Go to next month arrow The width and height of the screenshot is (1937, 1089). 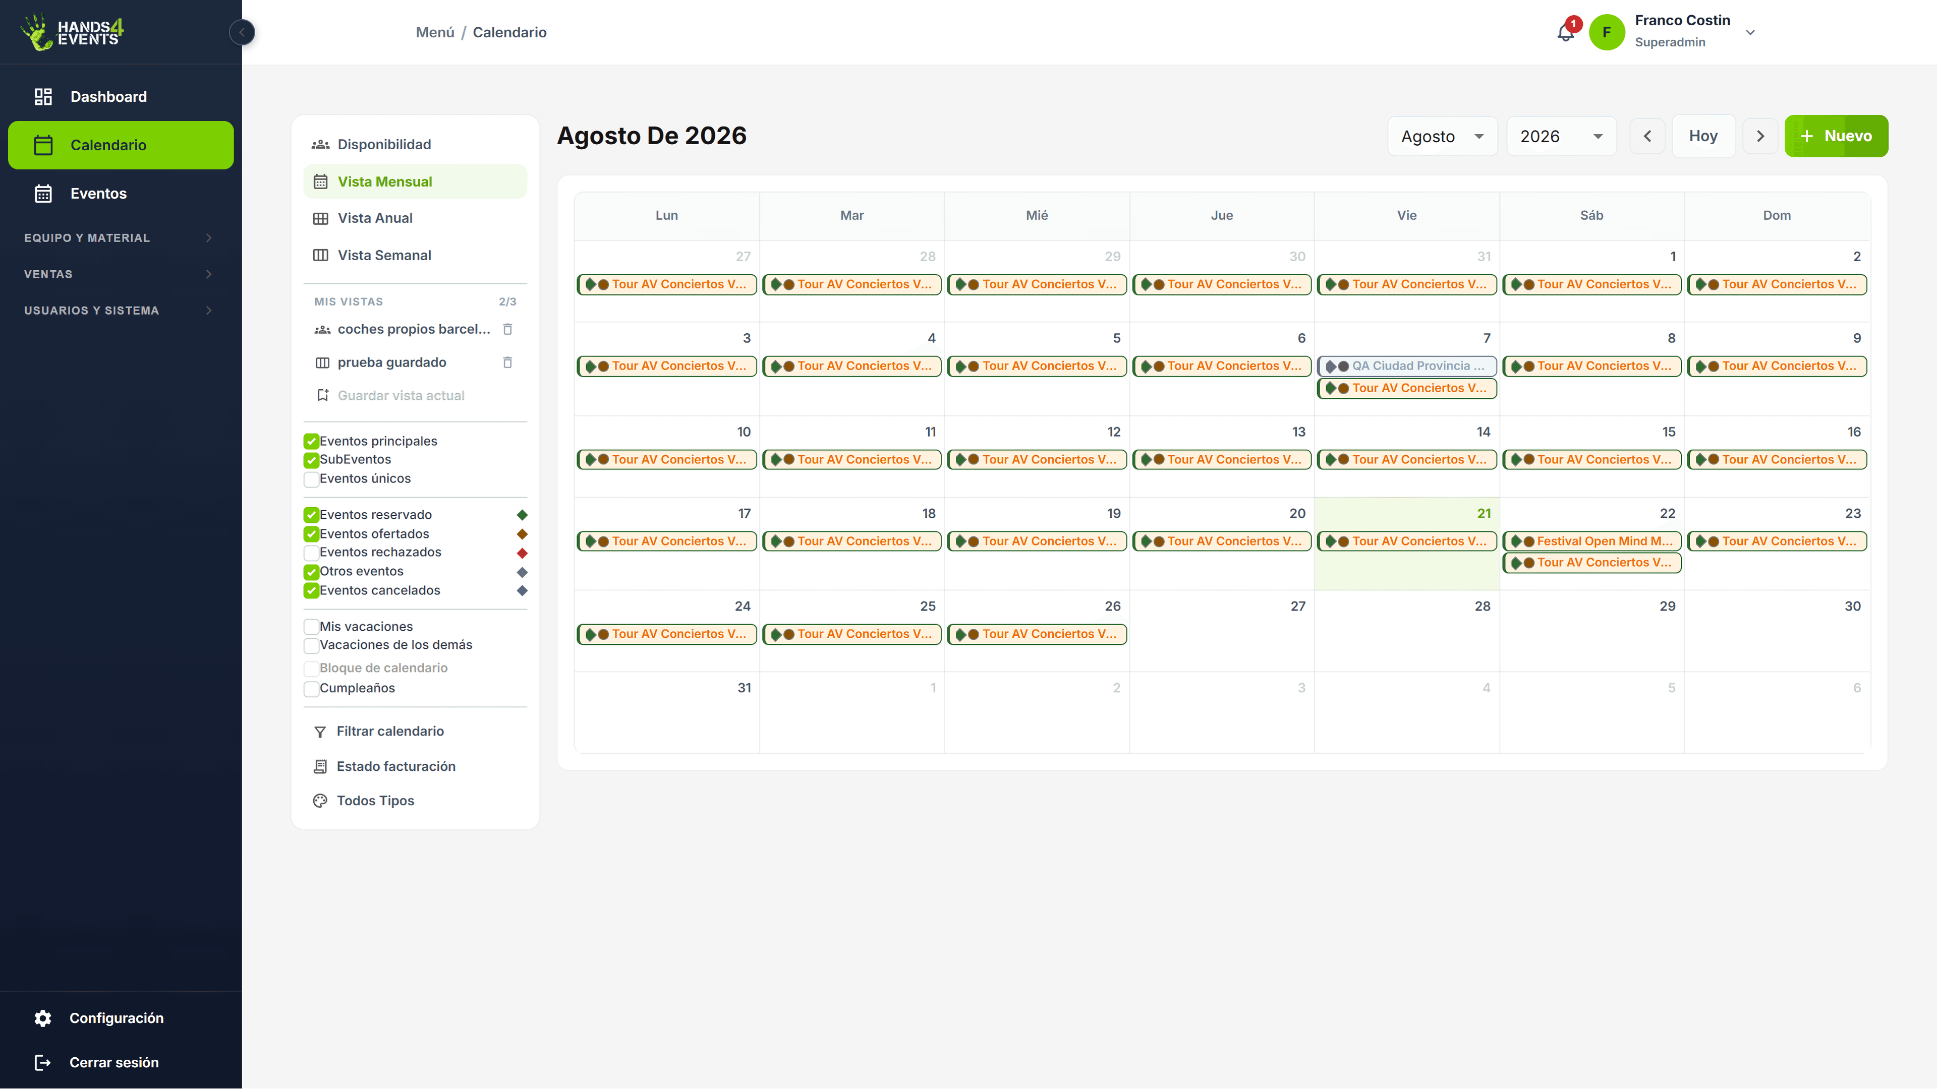pyautogui.click(x=1759, y=136)
